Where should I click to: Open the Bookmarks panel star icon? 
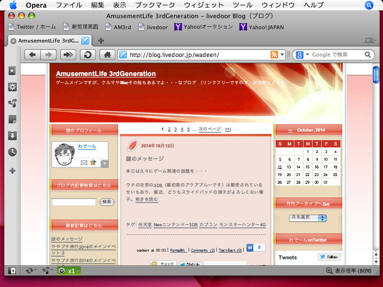(12, 71)
